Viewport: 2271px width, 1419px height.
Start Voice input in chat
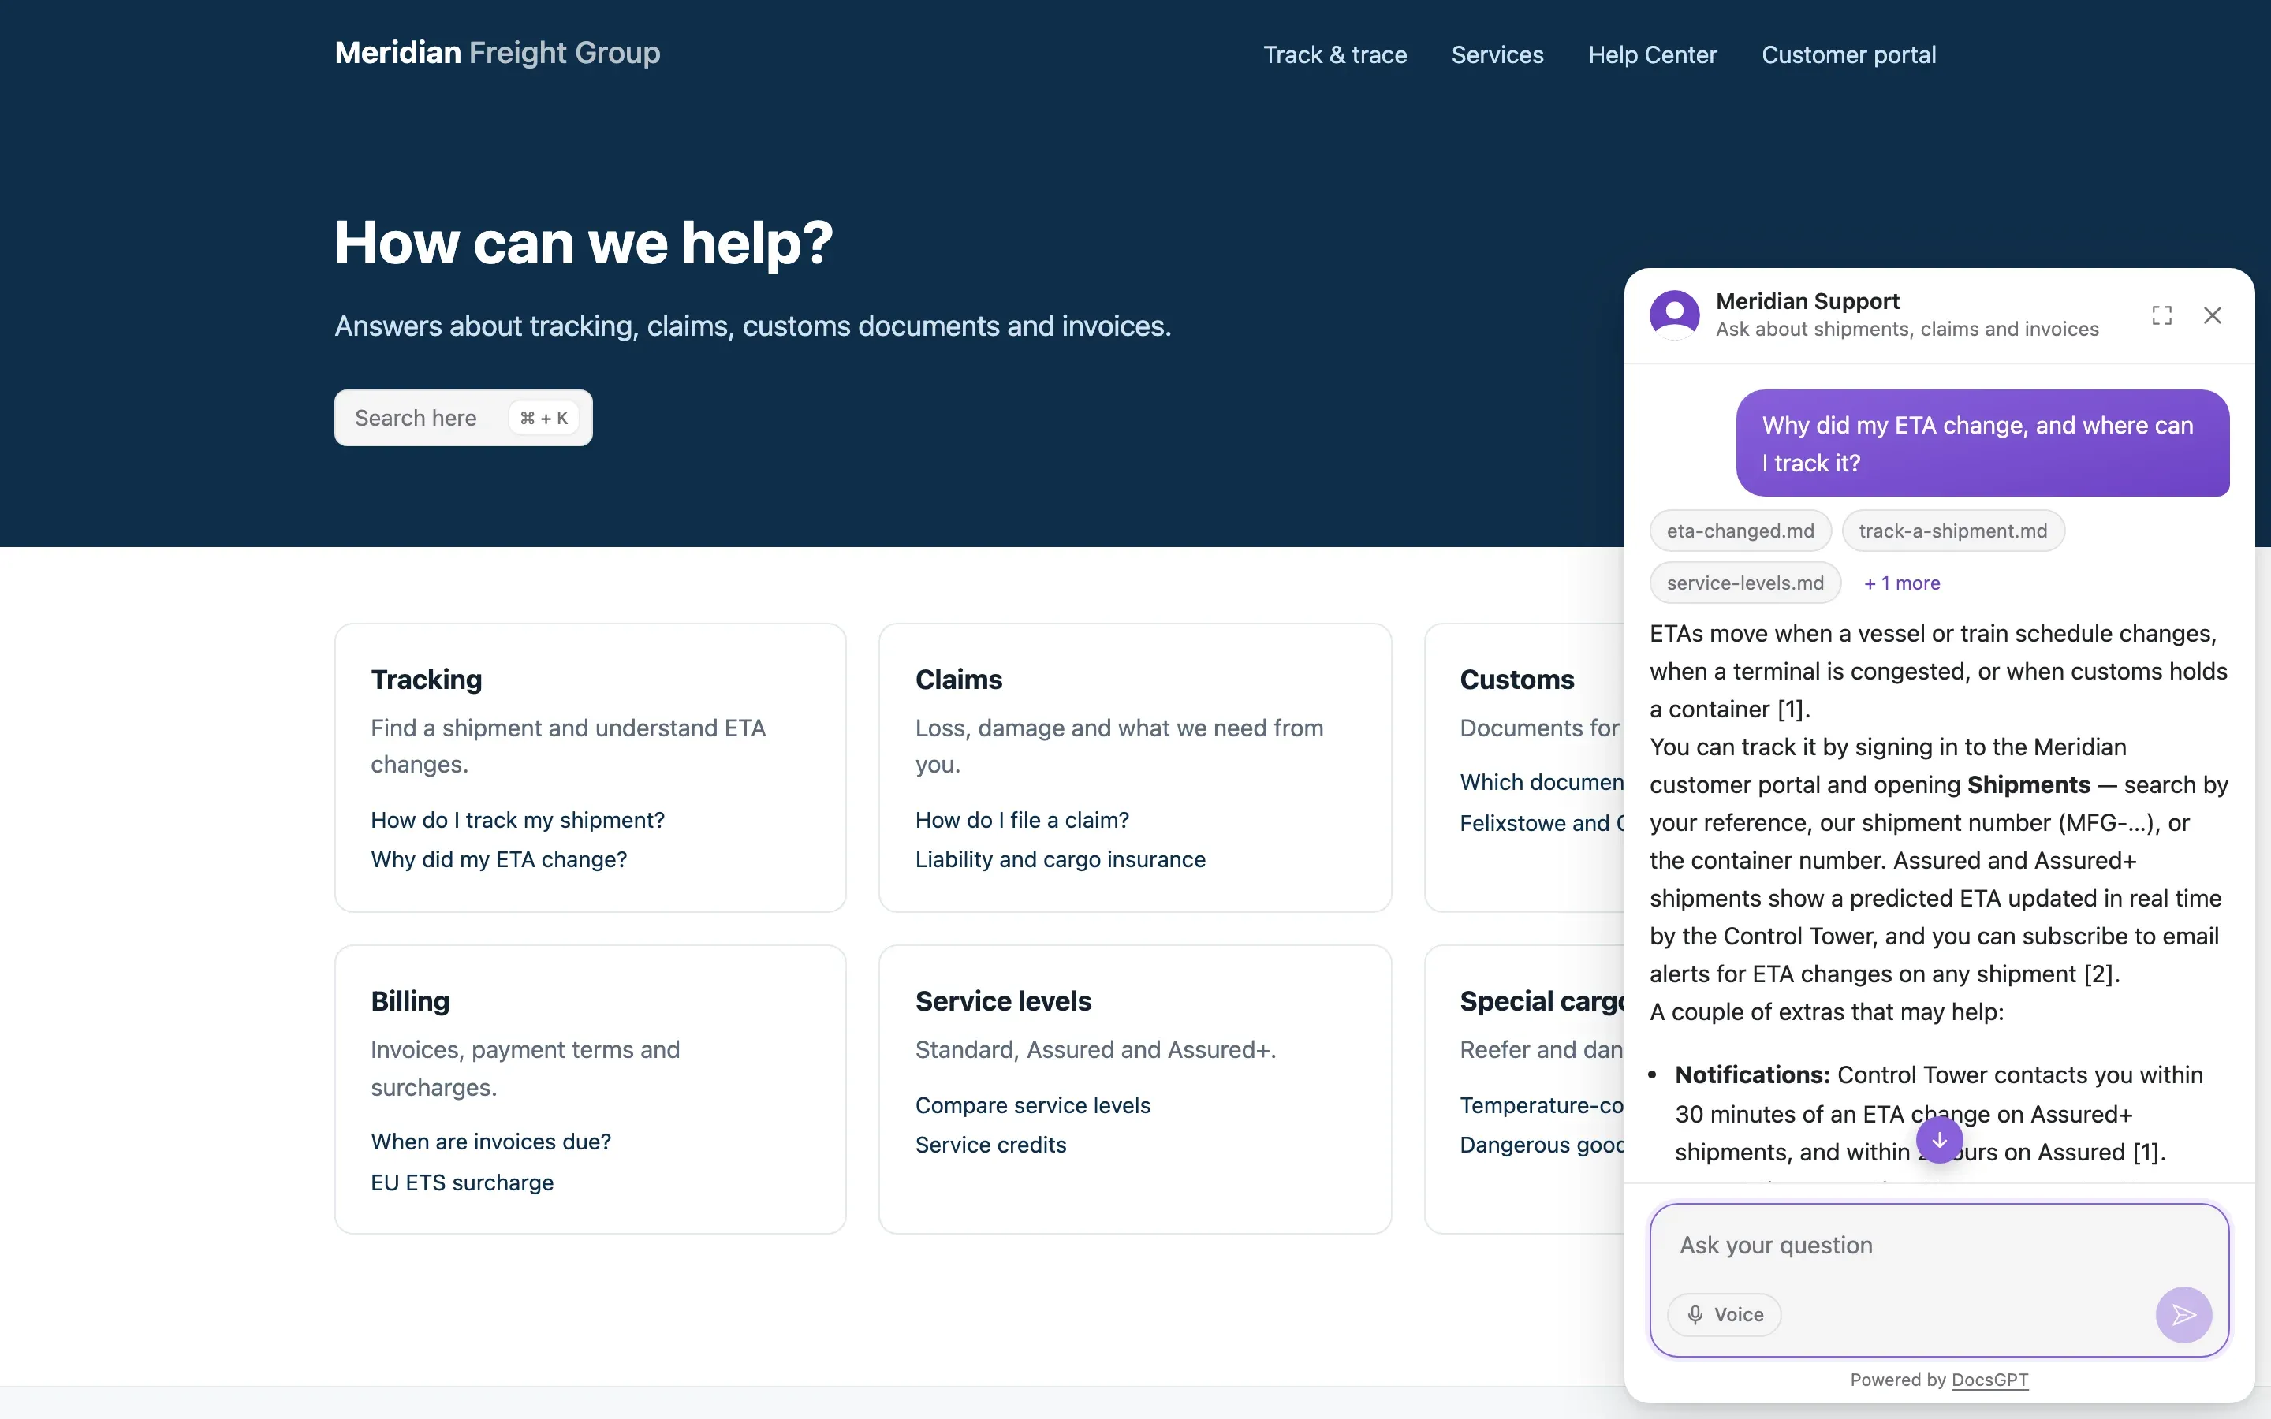click(1725, 1315)
